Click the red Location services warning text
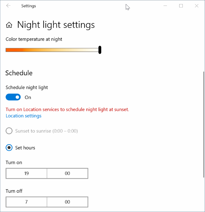This screenshot has width=205, height=212. (67, 110)
